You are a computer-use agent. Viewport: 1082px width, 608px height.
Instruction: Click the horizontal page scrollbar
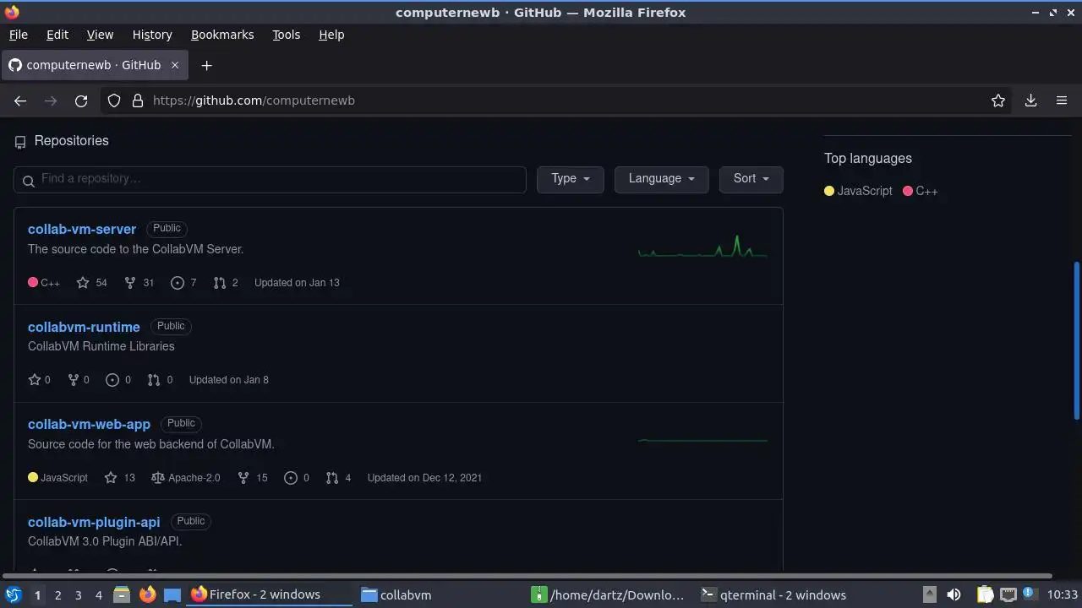[x=529, y=577]
